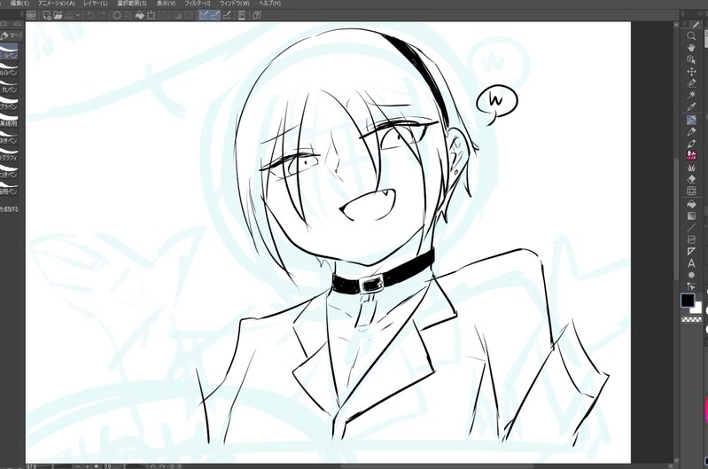Select the Blend grid tool
Image resolution: width=708 pixels, height=469 pixels.
[691, 191]
